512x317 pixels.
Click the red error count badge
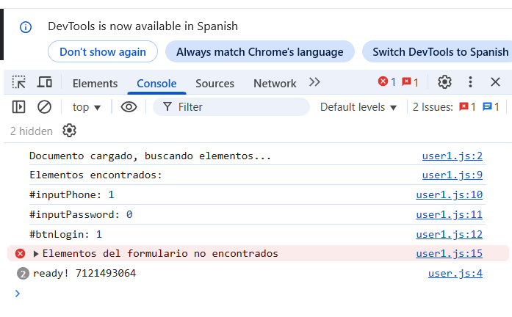tap(387, 82)
